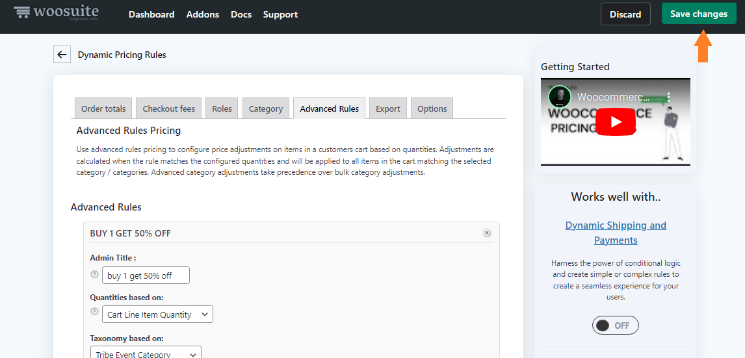Open Taxonomy based on dropdown
The height and width of the screenshot is (358, 745).
tap(146, 353)
